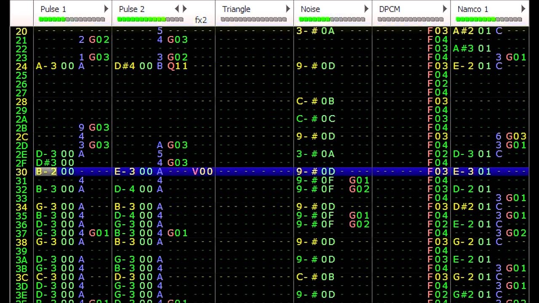Select D-2 note in Namco 1 row 32

[x=464, y=189]
